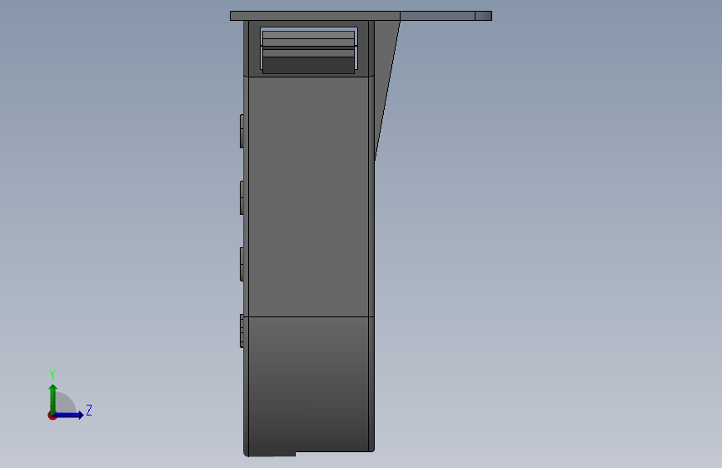Select the uppermost side tab on the model's left edge
The width and height of the screenshot is (722, 468).
(241, 132)
